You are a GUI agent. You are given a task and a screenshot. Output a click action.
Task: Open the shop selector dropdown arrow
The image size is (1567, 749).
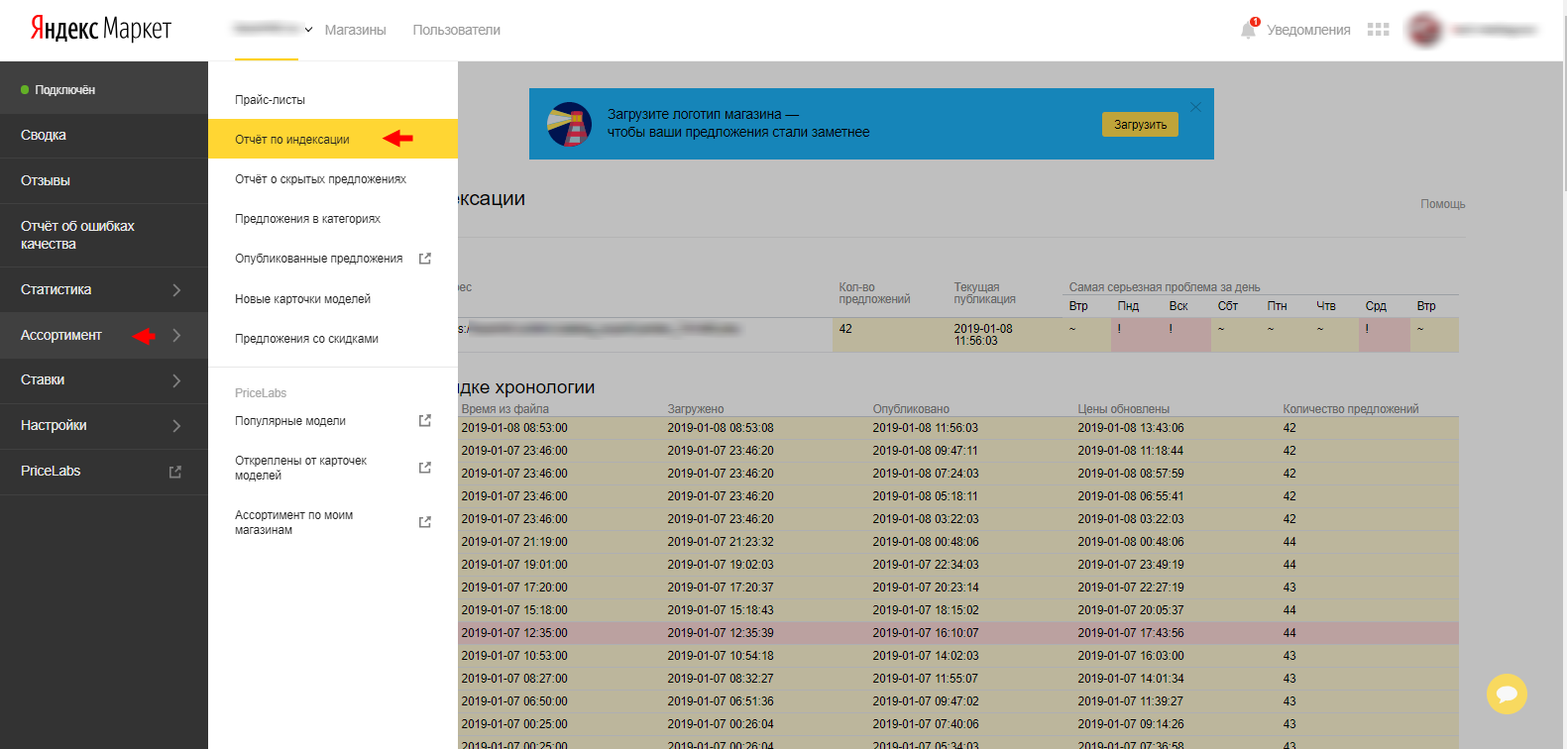[308, 30]
